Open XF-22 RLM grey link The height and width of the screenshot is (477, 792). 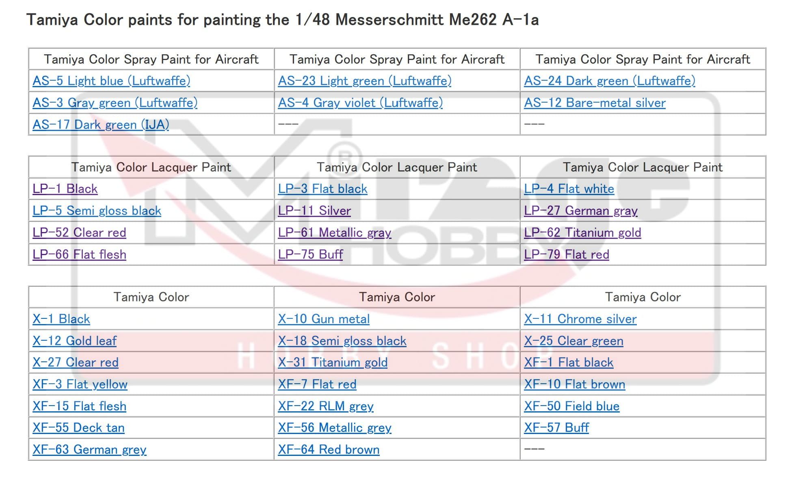[325, 406]
